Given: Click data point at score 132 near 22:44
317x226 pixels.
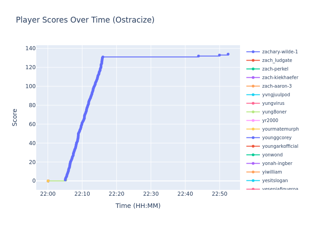Looking at the screenshot, I should [198, 56].
